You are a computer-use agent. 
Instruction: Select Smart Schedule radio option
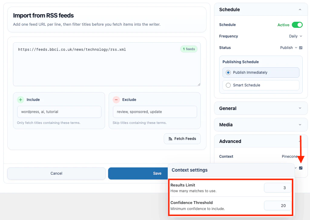261,85
